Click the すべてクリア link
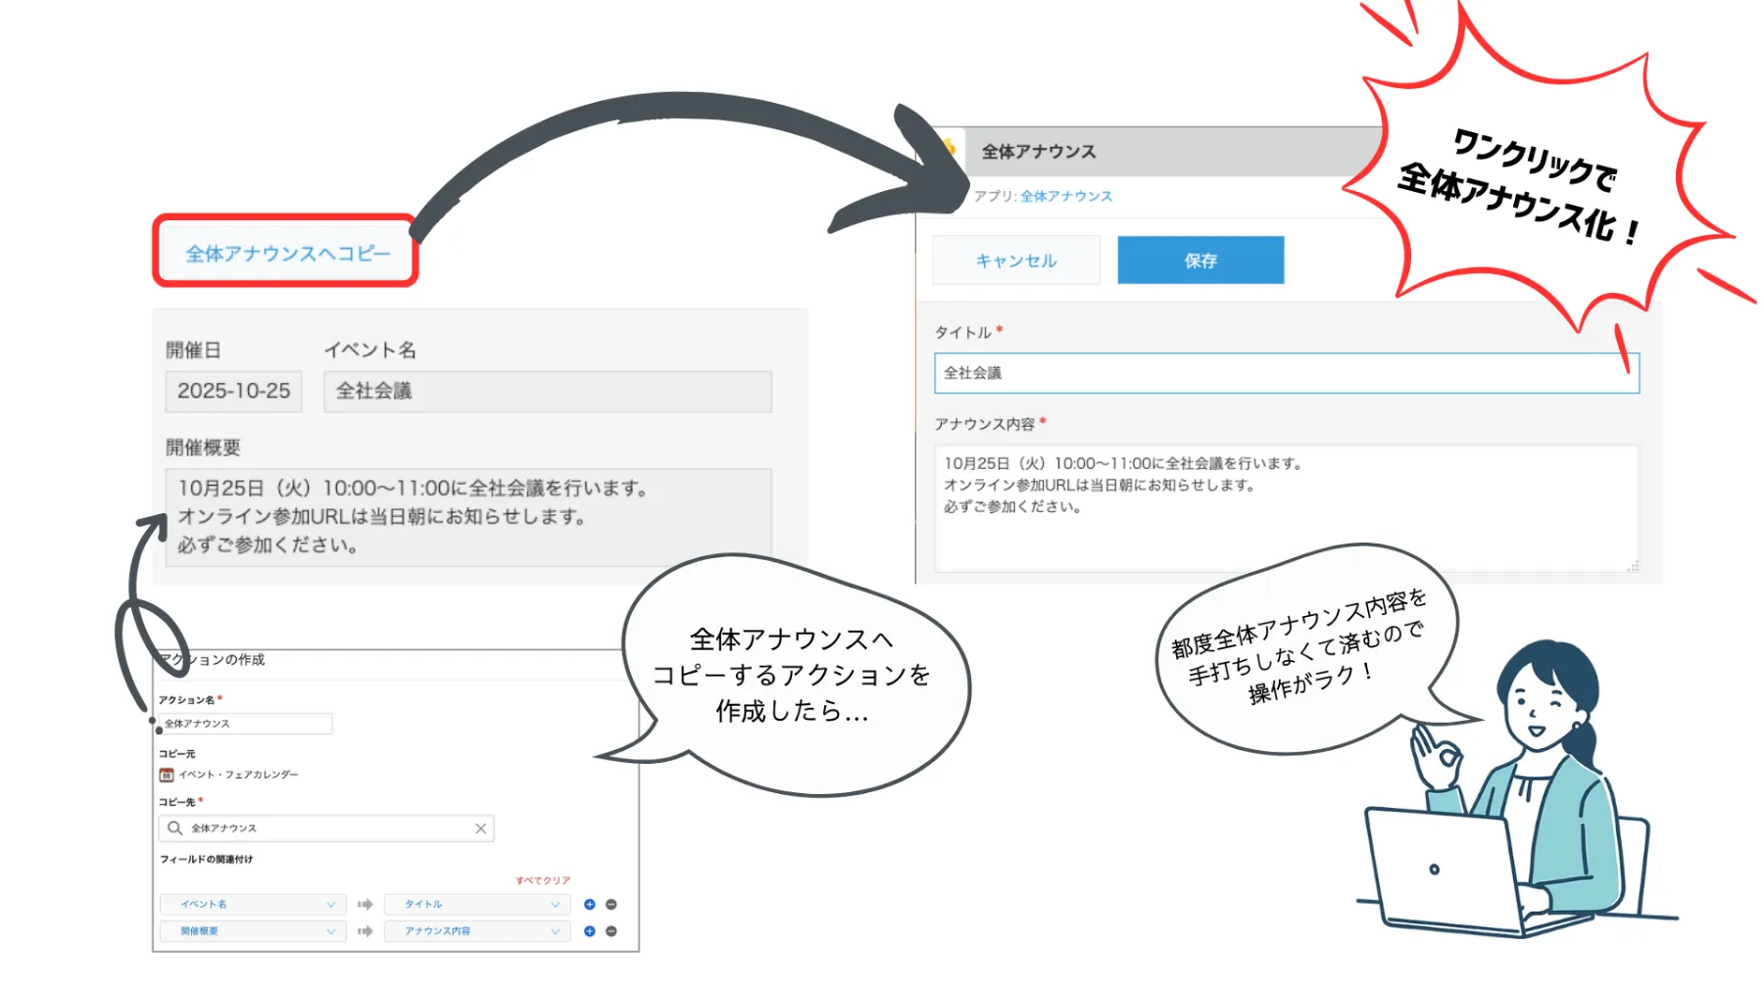 (x=542, y=880)
